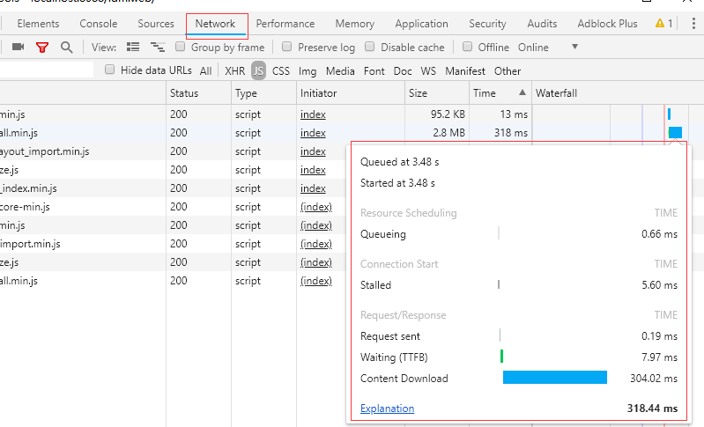Open the DevTools three-dot menu
704x427 pixels.
tap(693, 23)
